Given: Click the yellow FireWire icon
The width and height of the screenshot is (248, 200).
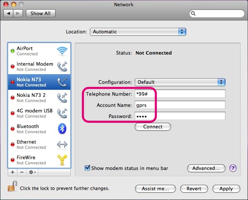Looking at the screenshot, I should coord(62,160).
